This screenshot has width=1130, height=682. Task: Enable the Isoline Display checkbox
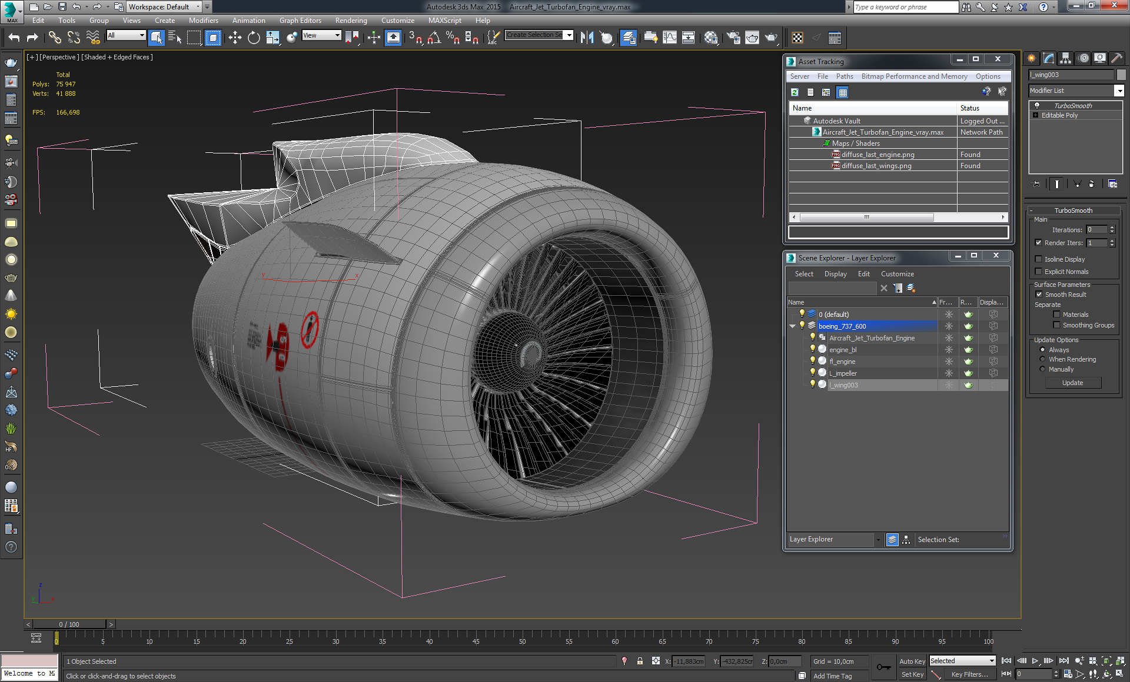[x=1038, y=259]
